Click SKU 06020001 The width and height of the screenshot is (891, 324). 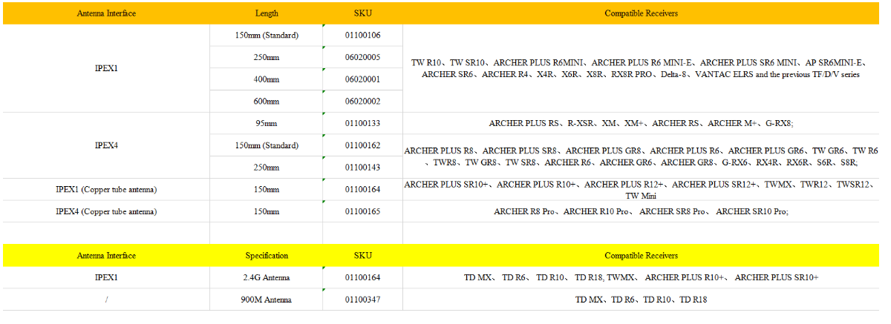pyautogui.click(x=363, y=79)
